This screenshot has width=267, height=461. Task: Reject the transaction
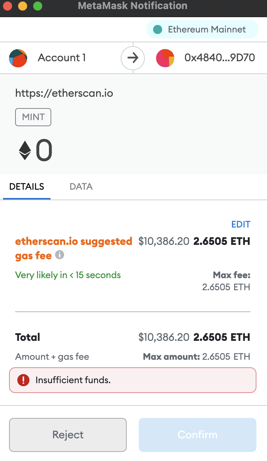click(68, 435)
